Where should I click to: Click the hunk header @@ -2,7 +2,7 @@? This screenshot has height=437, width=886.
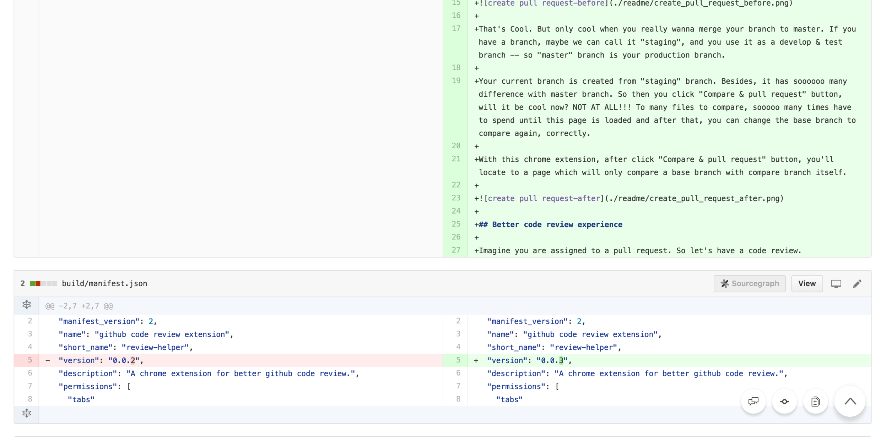coord(79,306)
